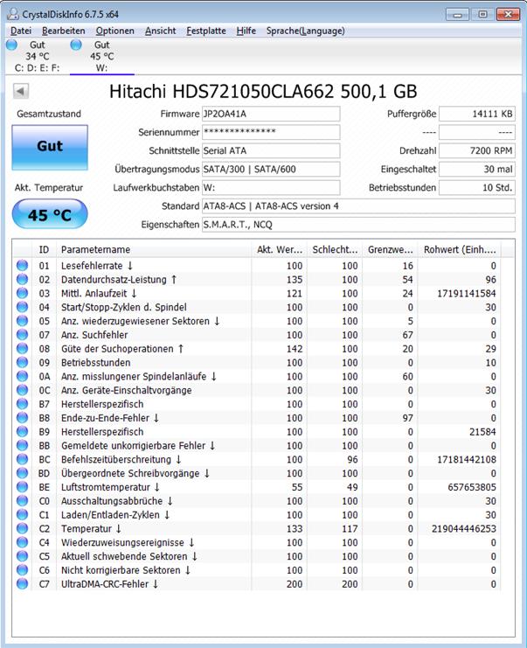527x648 pixels.
Task: Click the Laufwerkbuchstaben field W:
Action: [271, 188]
